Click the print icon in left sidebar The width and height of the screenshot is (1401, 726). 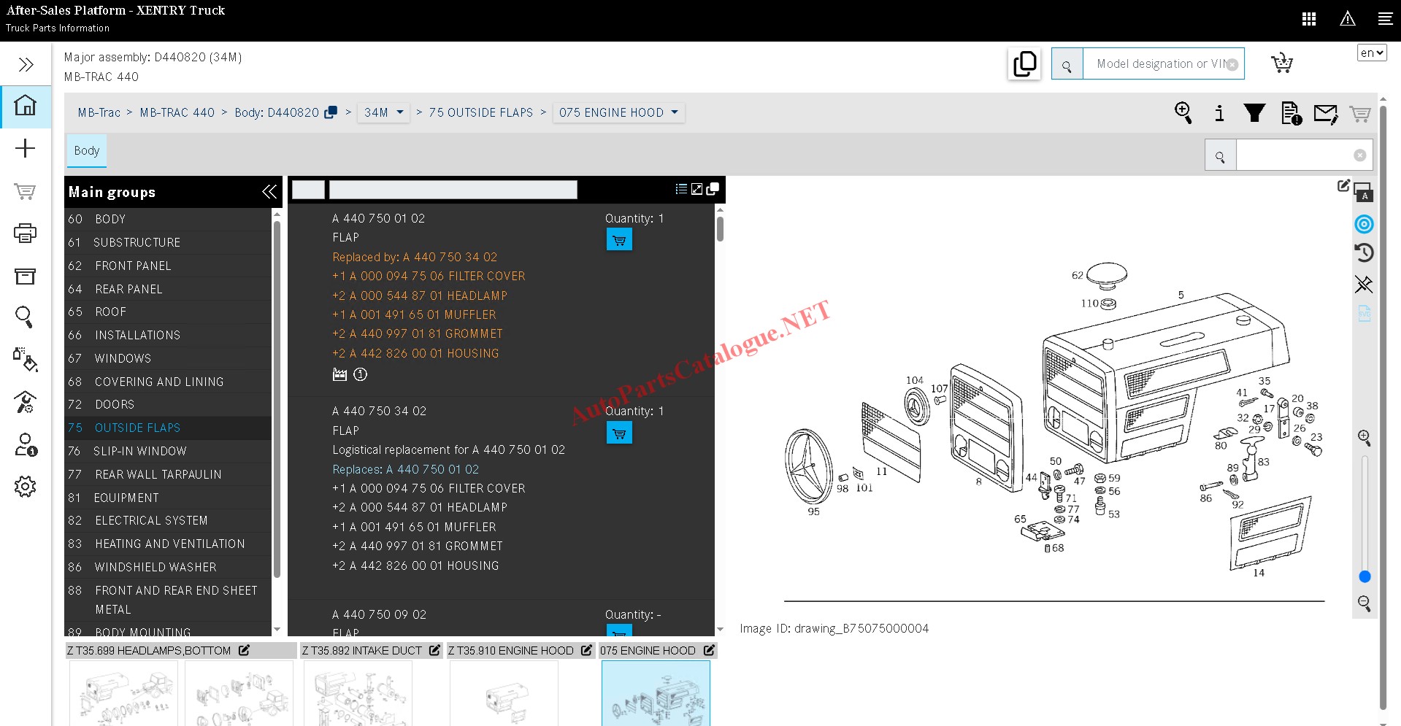pyautogui.click(x=25, y=233)
